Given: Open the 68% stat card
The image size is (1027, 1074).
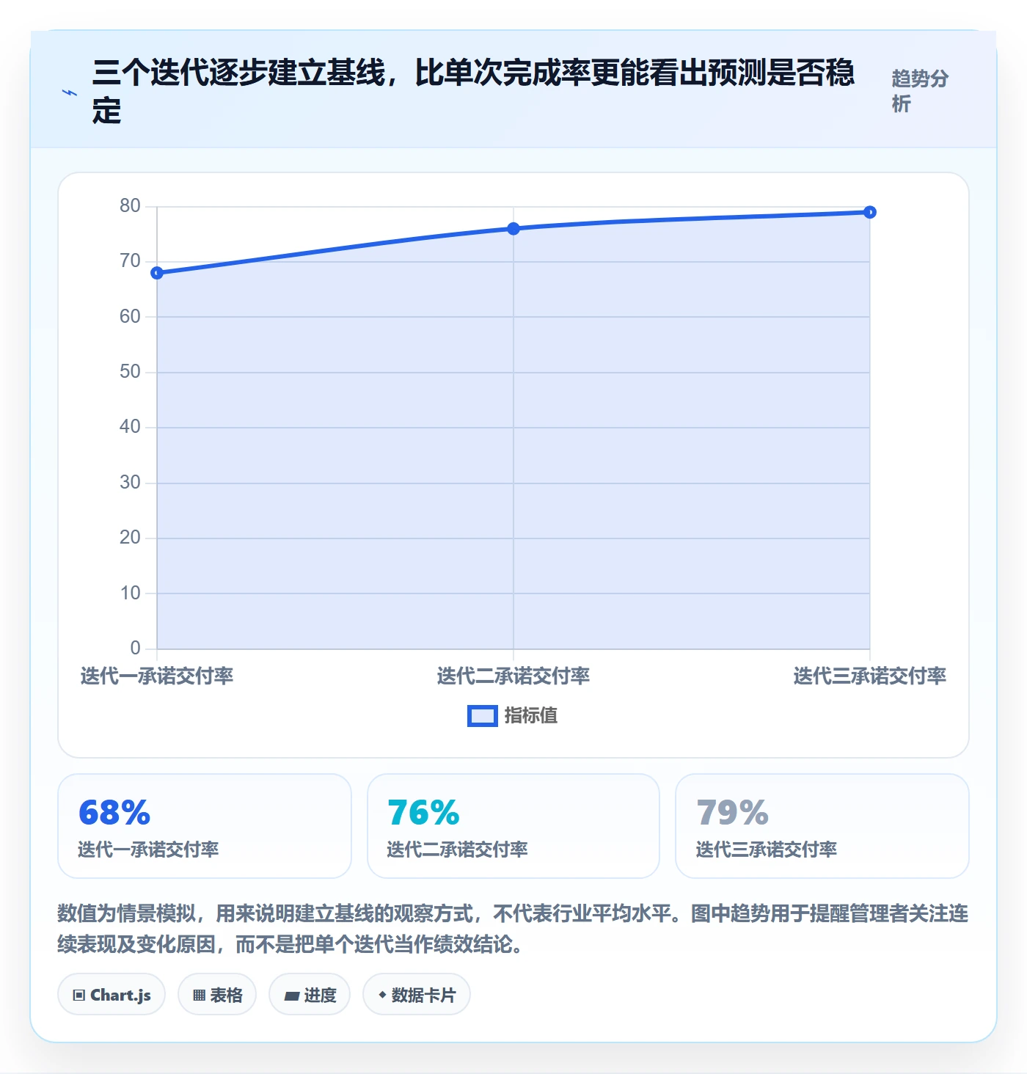Looking at the screenshot, I should pos(205,826).
